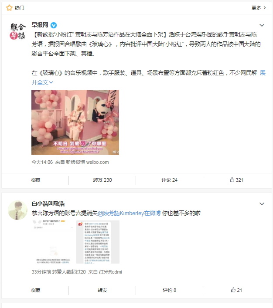The height and width of the screenshot is (308, 273).
Task: Like the 早报网 post with 321 likes
Action: pyautogui.click(x=237, y=180)
